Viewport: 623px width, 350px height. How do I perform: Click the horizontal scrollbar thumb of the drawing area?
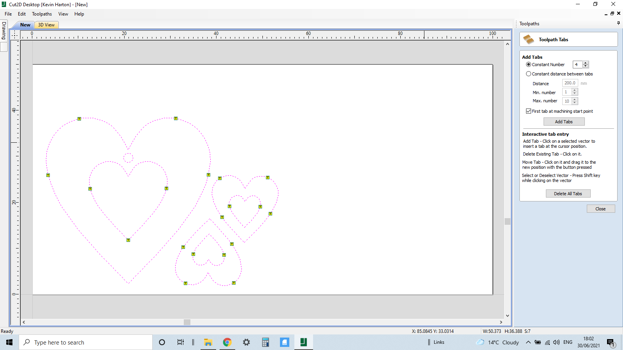(187, 322)
